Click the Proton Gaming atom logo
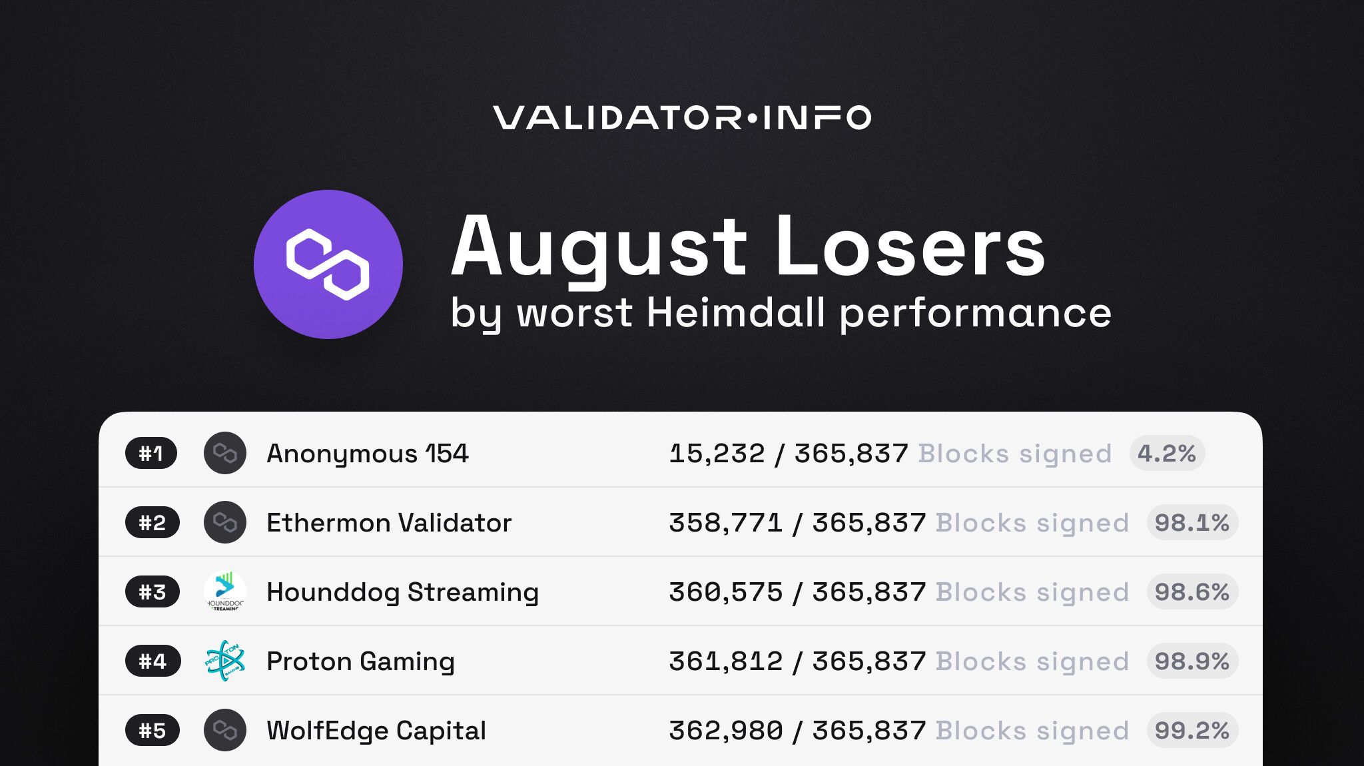 pyautogui.click(x=225, y=661)
